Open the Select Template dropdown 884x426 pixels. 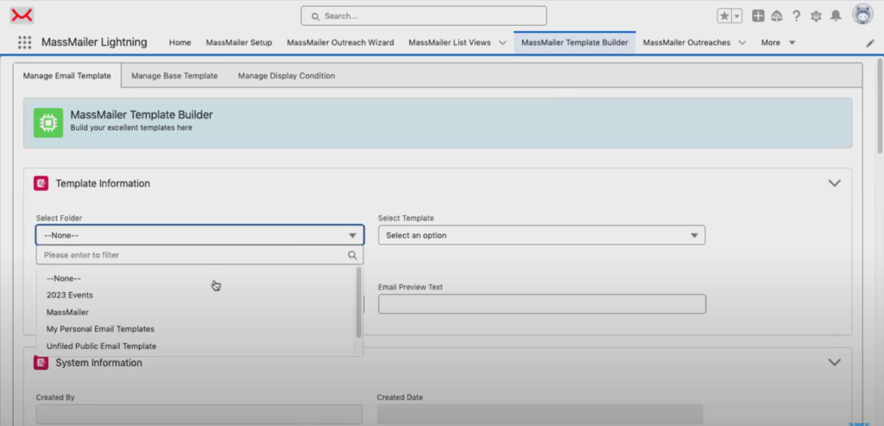pyautogui.click(x=542, y=235)
